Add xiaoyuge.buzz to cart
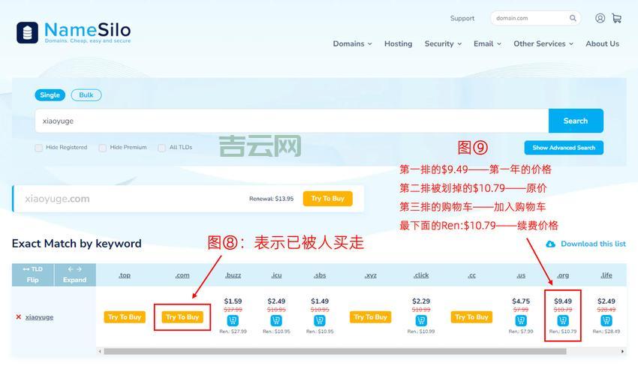638x375 pixels. (233, 320)
